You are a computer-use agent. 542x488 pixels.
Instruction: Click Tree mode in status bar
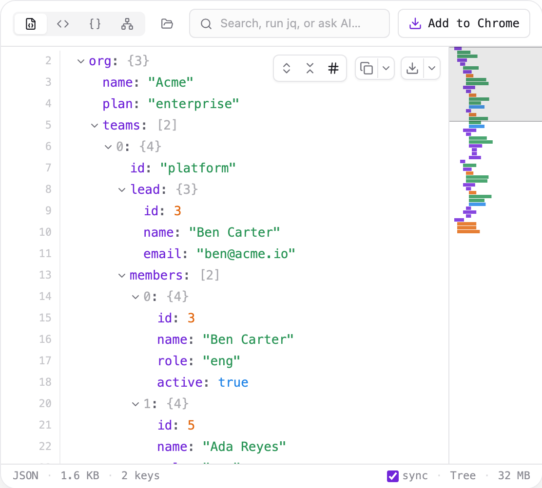pos(463,475)
